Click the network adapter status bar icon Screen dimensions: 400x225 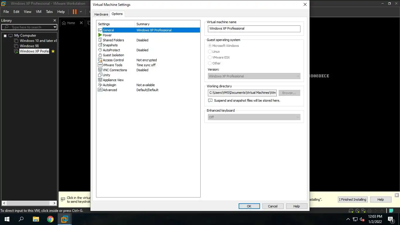tap(363, 211)
